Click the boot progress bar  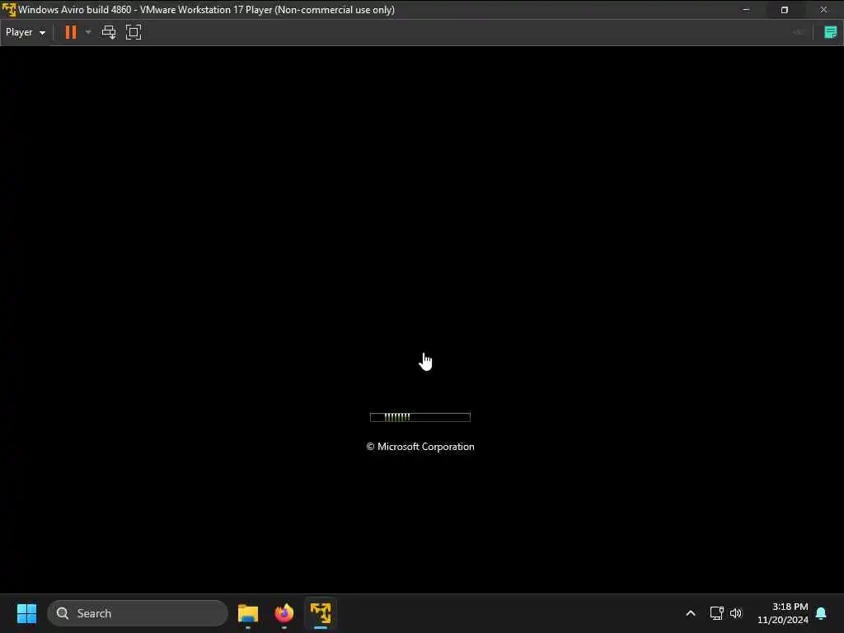[x=420, y=417]
